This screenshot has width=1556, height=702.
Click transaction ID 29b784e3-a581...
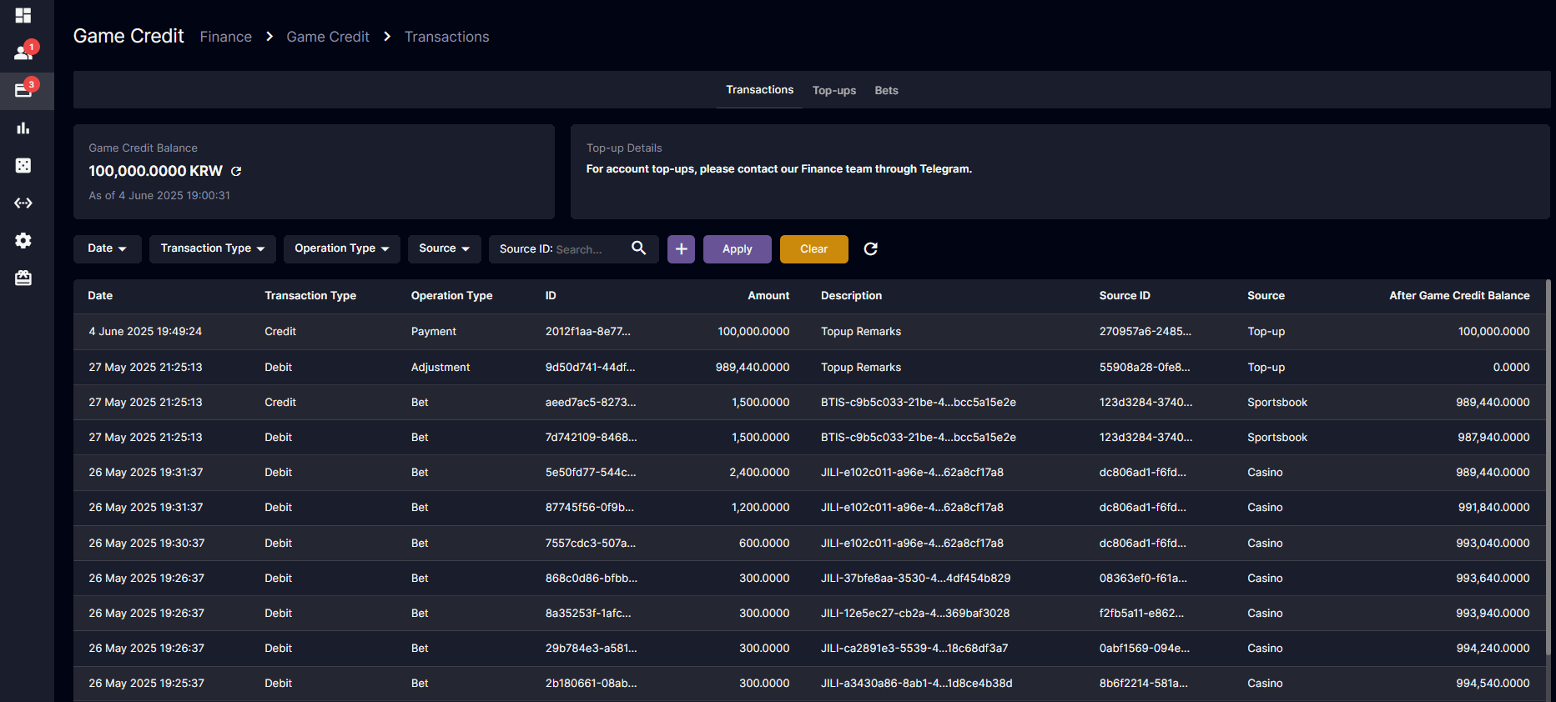[592, 649]
